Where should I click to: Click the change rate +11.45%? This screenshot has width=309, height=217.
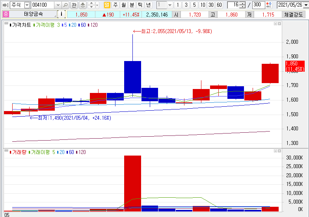pyautogui.click(x=131, y=15)
